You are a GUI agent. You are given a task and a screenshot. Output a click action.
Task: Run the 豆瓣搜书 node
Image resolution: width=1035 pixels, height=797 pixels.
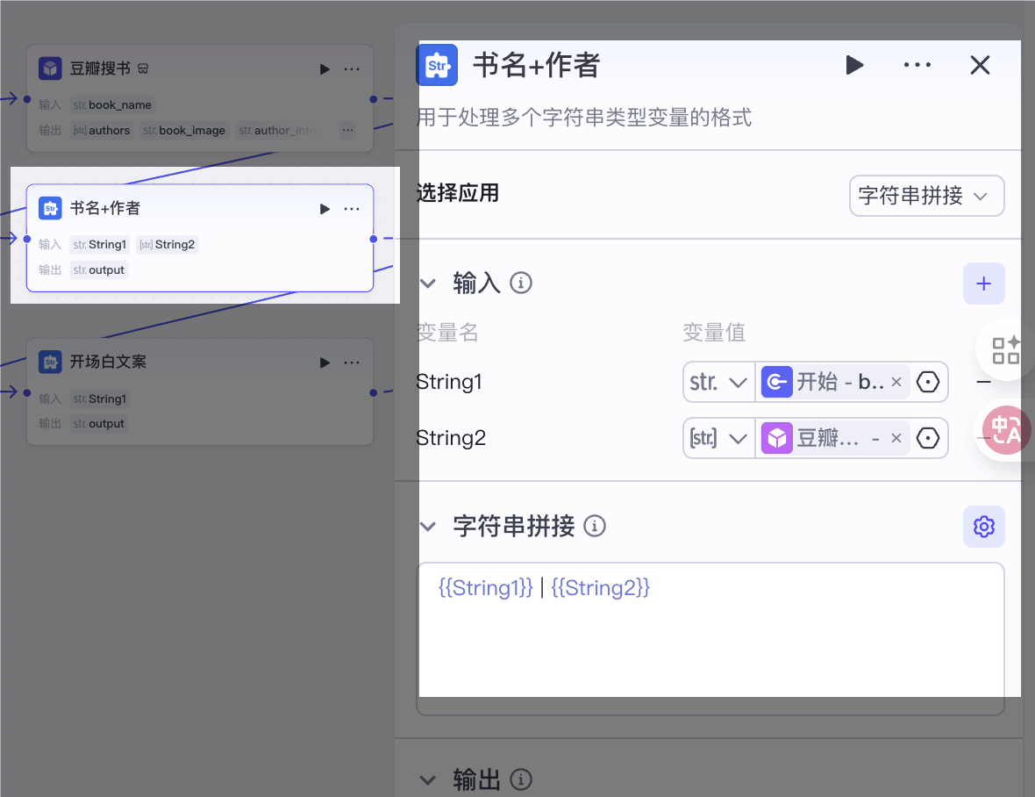(x=325, y=68)
